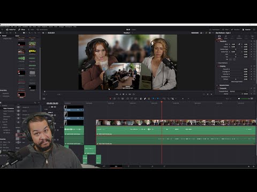
Task: Open project settings gear icon
Action: (x=254, y=166)
